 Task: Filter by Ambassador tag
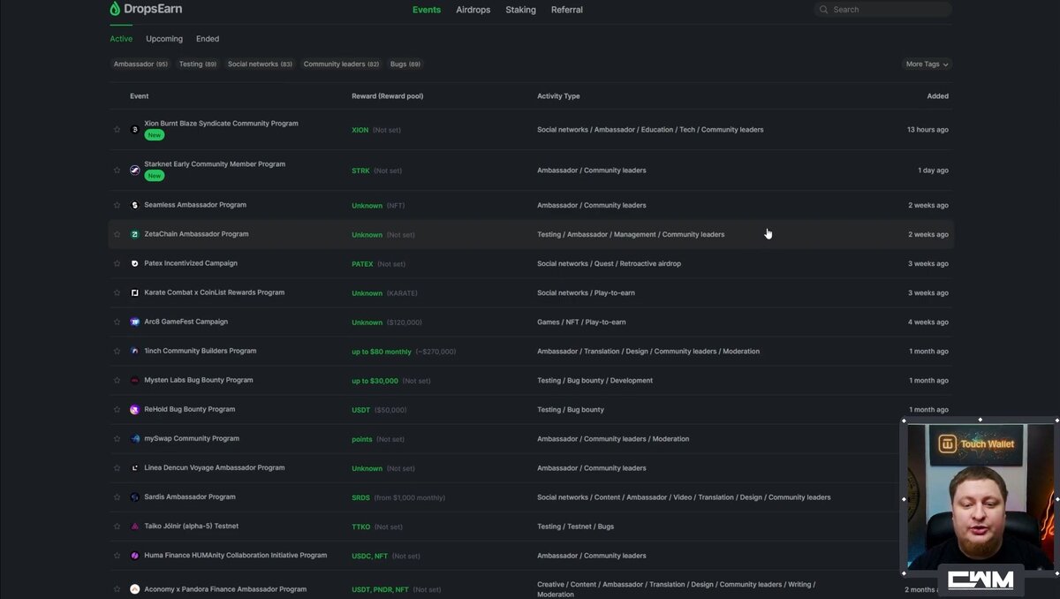140,64
